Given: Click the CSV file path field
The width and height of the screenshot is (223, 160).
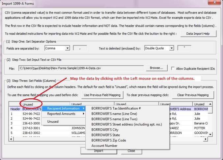Looking at the screenshot, I should click(81, 68).
